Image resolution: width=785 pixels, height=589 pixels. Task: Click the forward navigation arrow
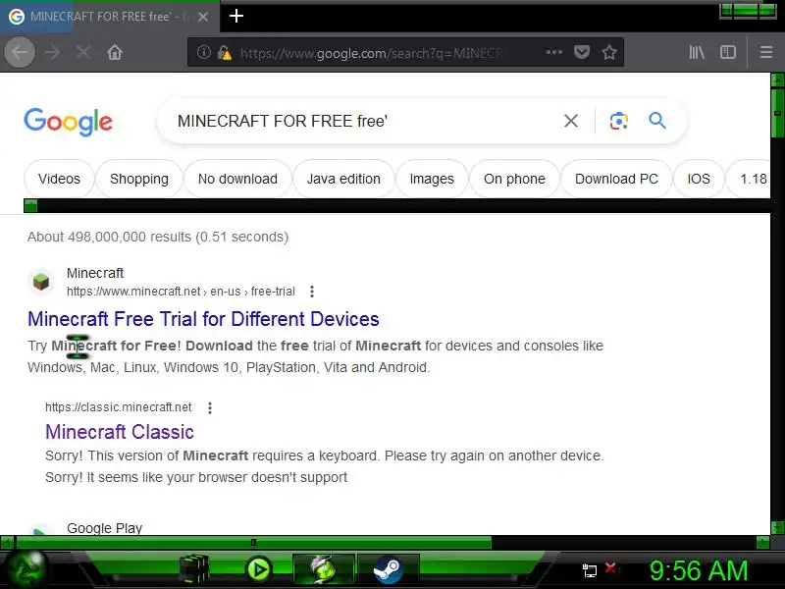[x=52, y=52]
